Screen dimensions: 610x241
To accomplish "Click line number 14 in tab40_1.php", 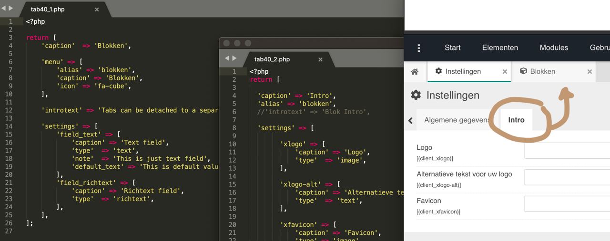I will coord(9,126).
